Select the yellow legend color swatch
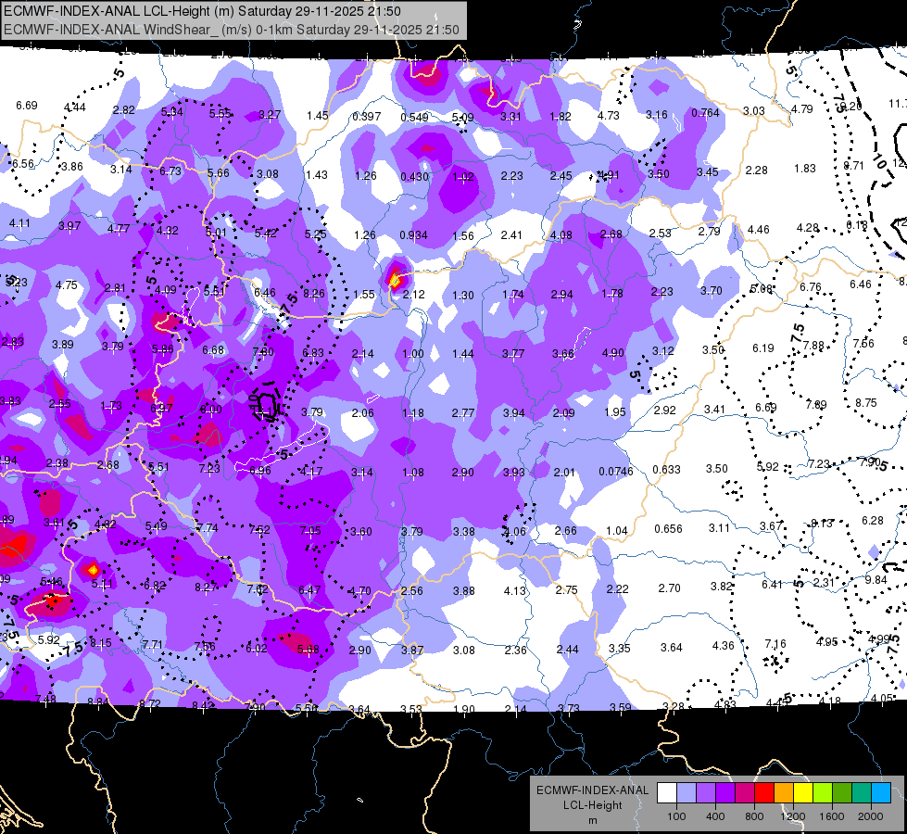907x834 pixels. click(x=803, y=793)
